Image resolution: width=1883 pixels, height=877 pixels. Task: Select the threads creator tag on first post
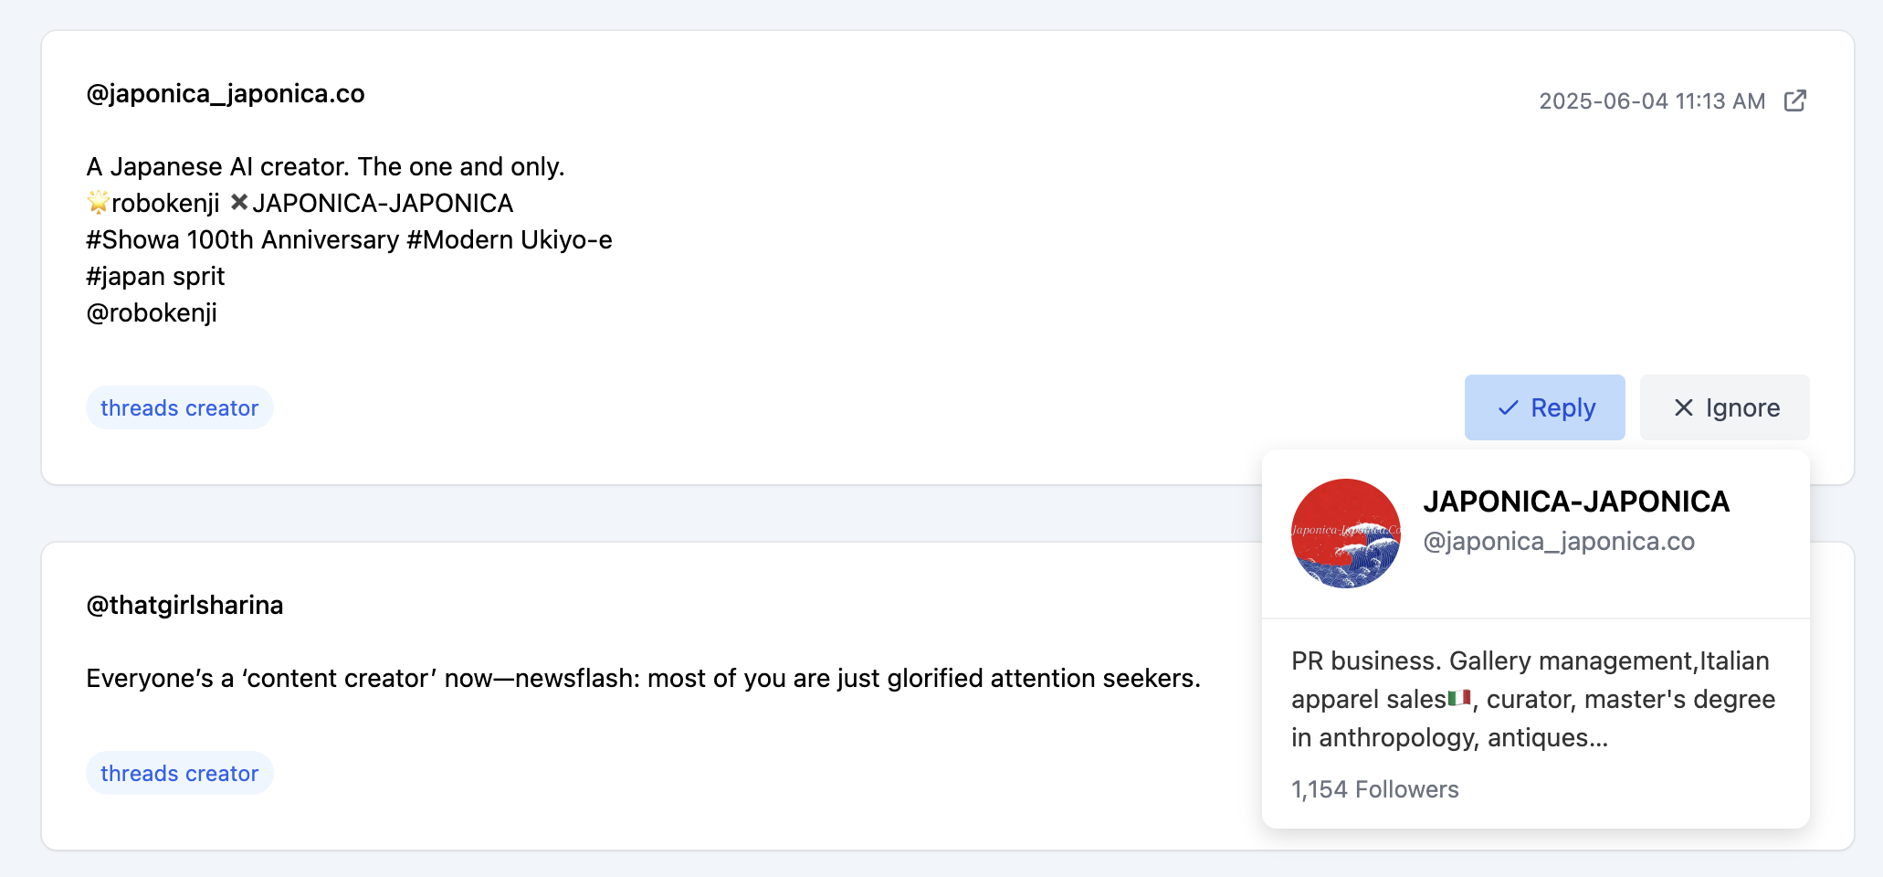pos(180,407)
